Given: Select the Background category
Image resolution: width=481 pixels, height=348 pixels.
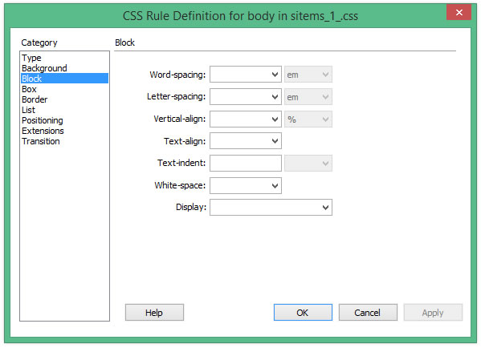Looking at the screenshot, I should coord(44,68).
